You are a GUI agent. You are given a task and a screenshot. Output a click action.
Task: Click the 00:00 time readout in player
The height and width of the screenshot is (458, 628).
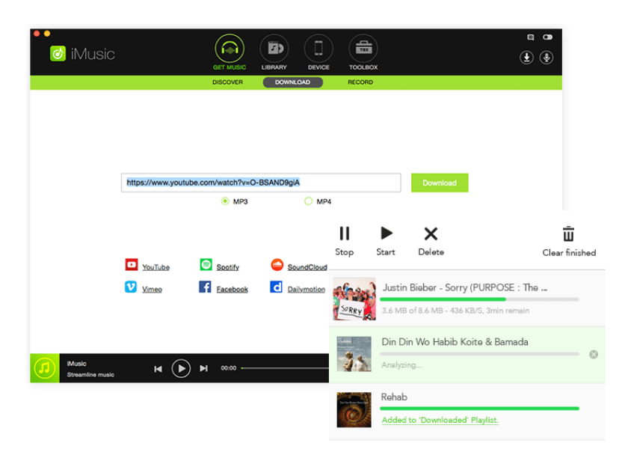pyautogui.click(x=229, y=368)
